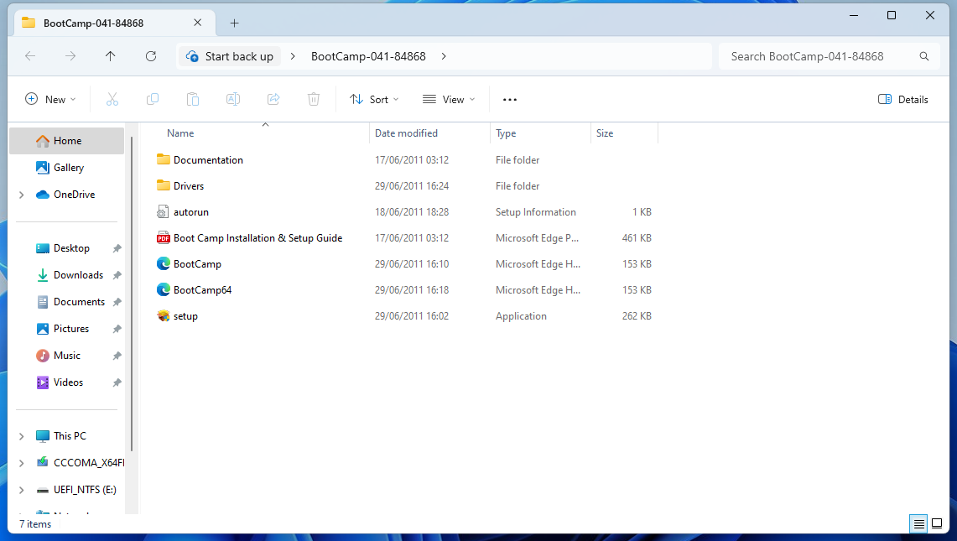Select the setup application icon
The width and height of the screenshot is (957, 541).
pos(163,315)
